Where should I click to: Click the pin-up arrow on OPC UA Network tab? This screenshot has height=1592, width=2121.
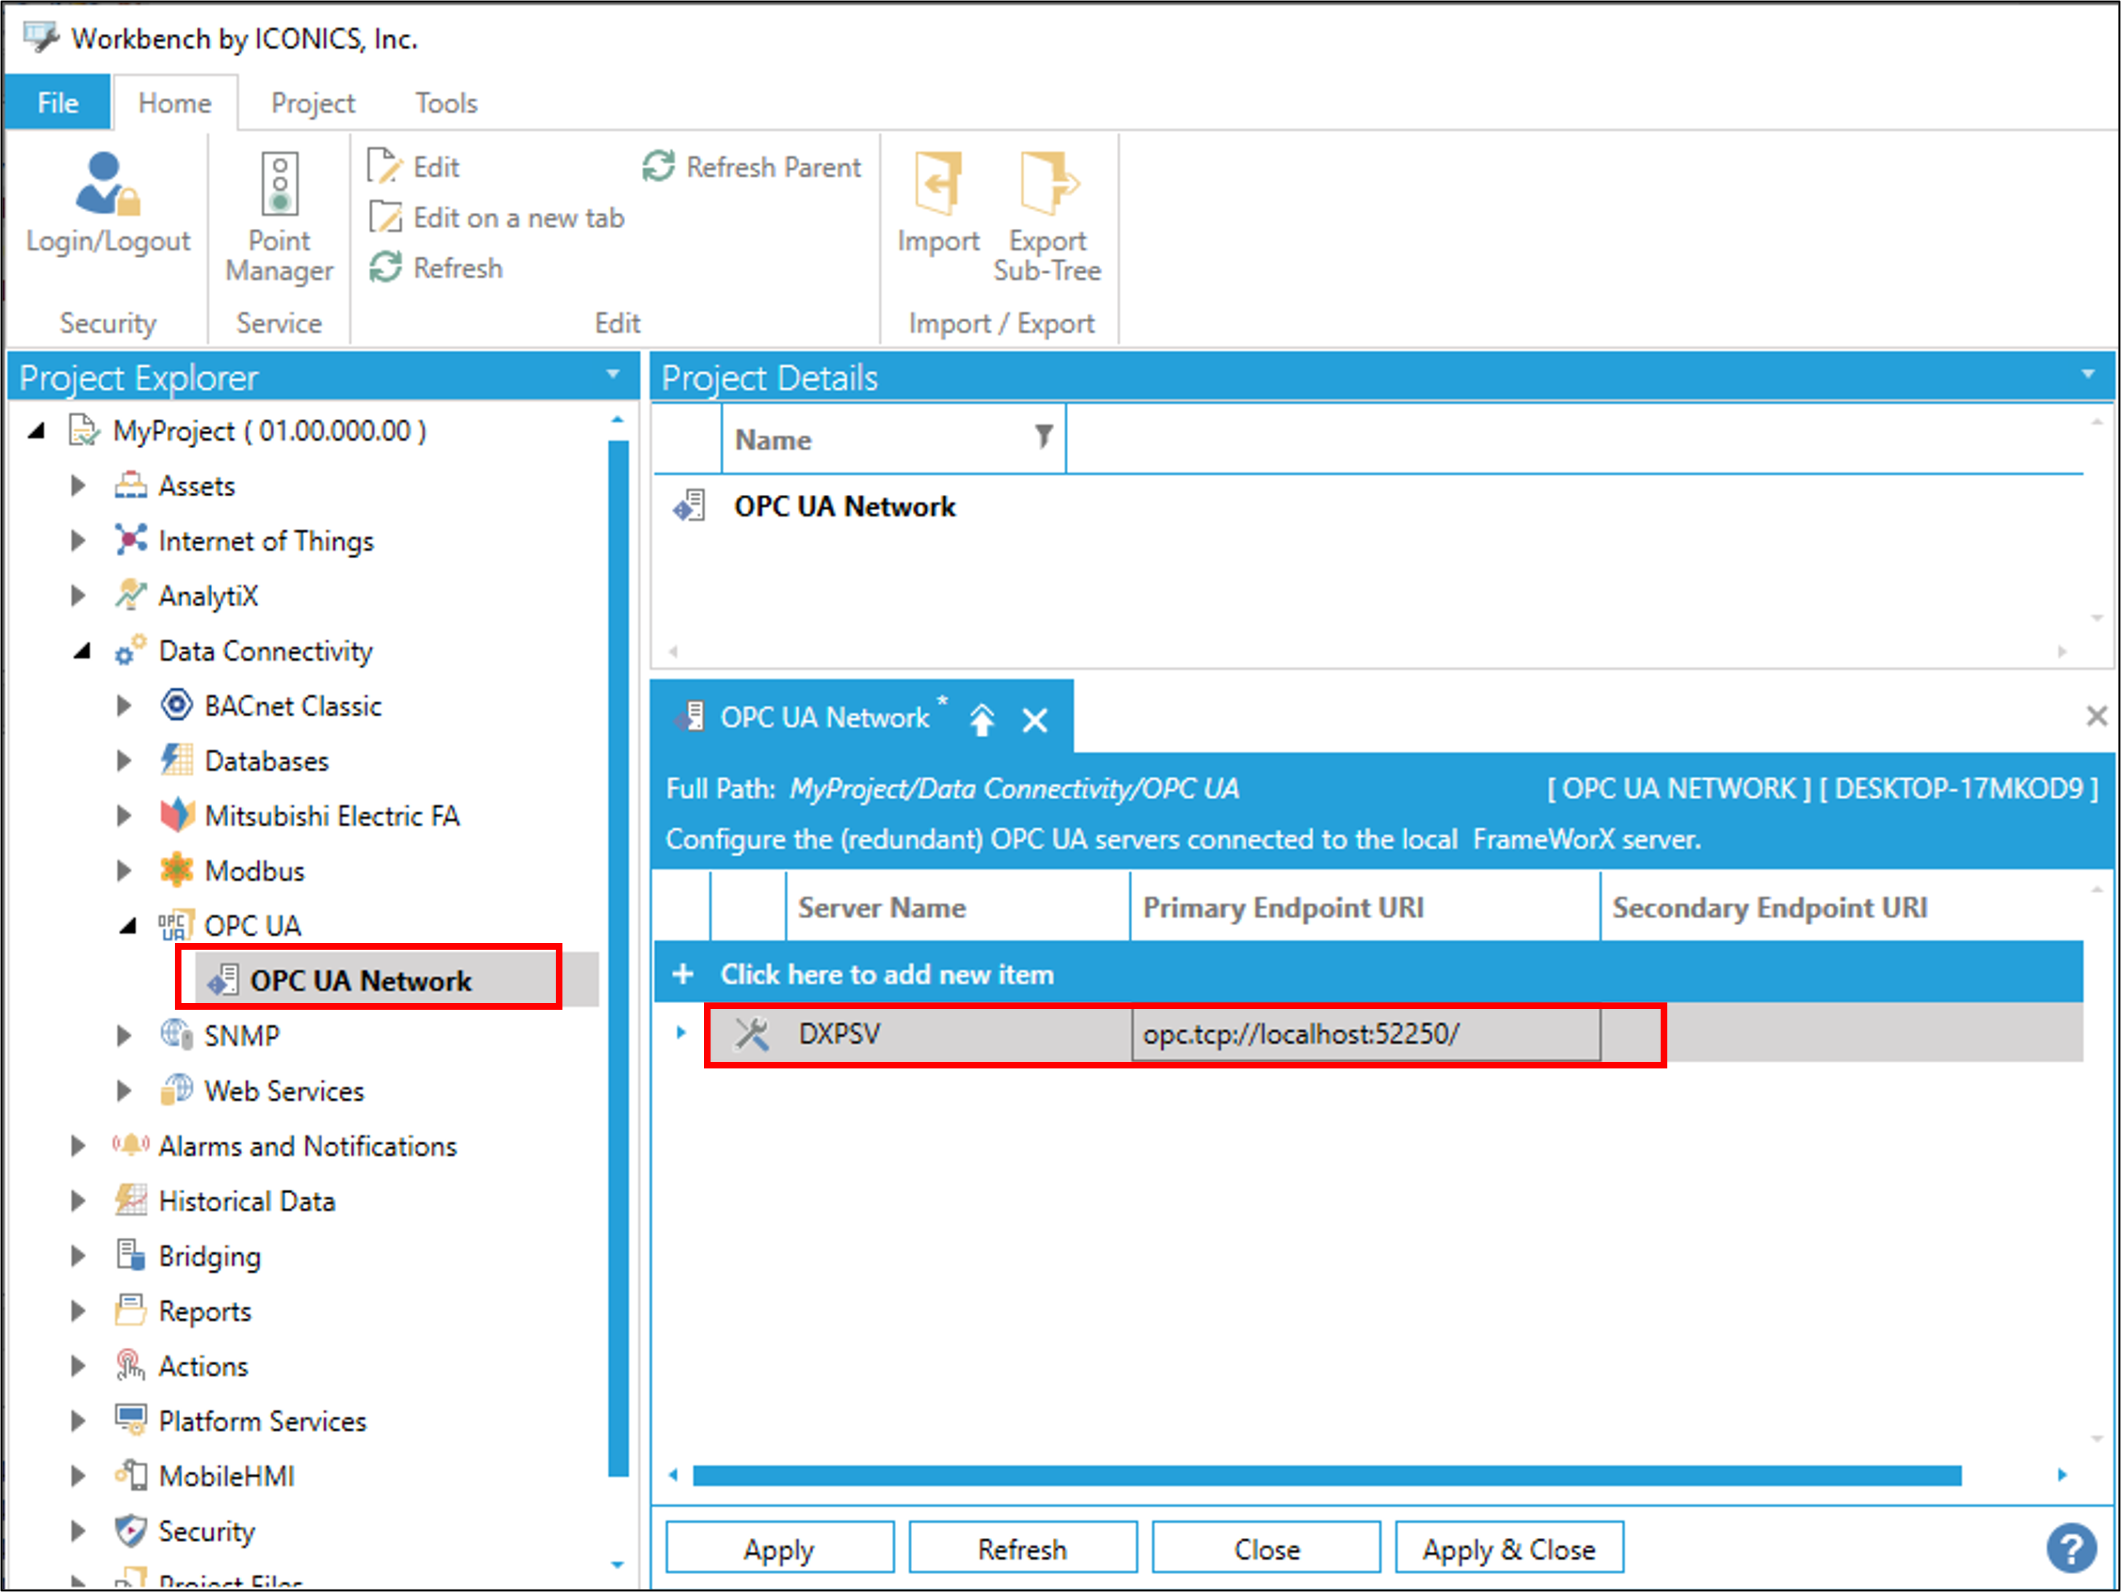(x=982, y=719)
